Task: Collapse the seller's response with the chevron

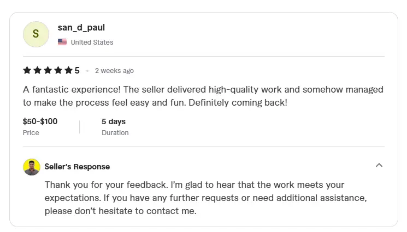Action: coord(379,165)
